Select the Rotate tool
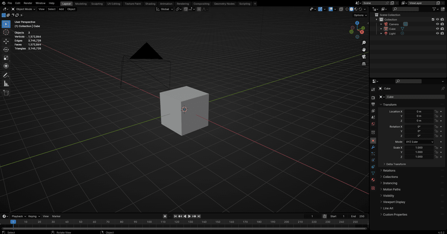 tap(6, 49)
